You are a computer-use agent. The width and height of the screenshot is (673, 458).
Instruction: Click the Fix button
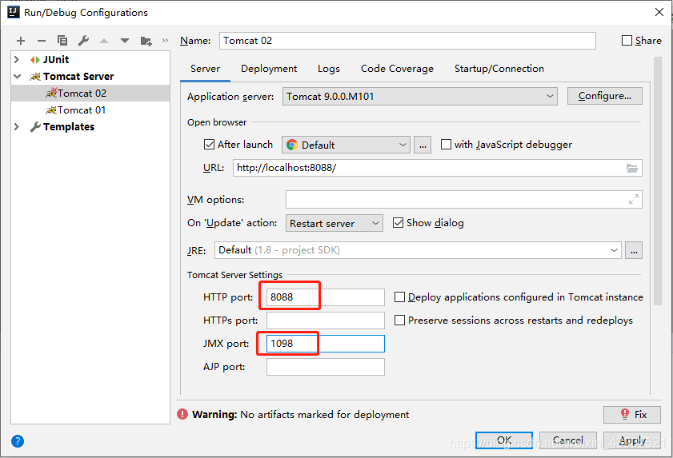(632, 414)
